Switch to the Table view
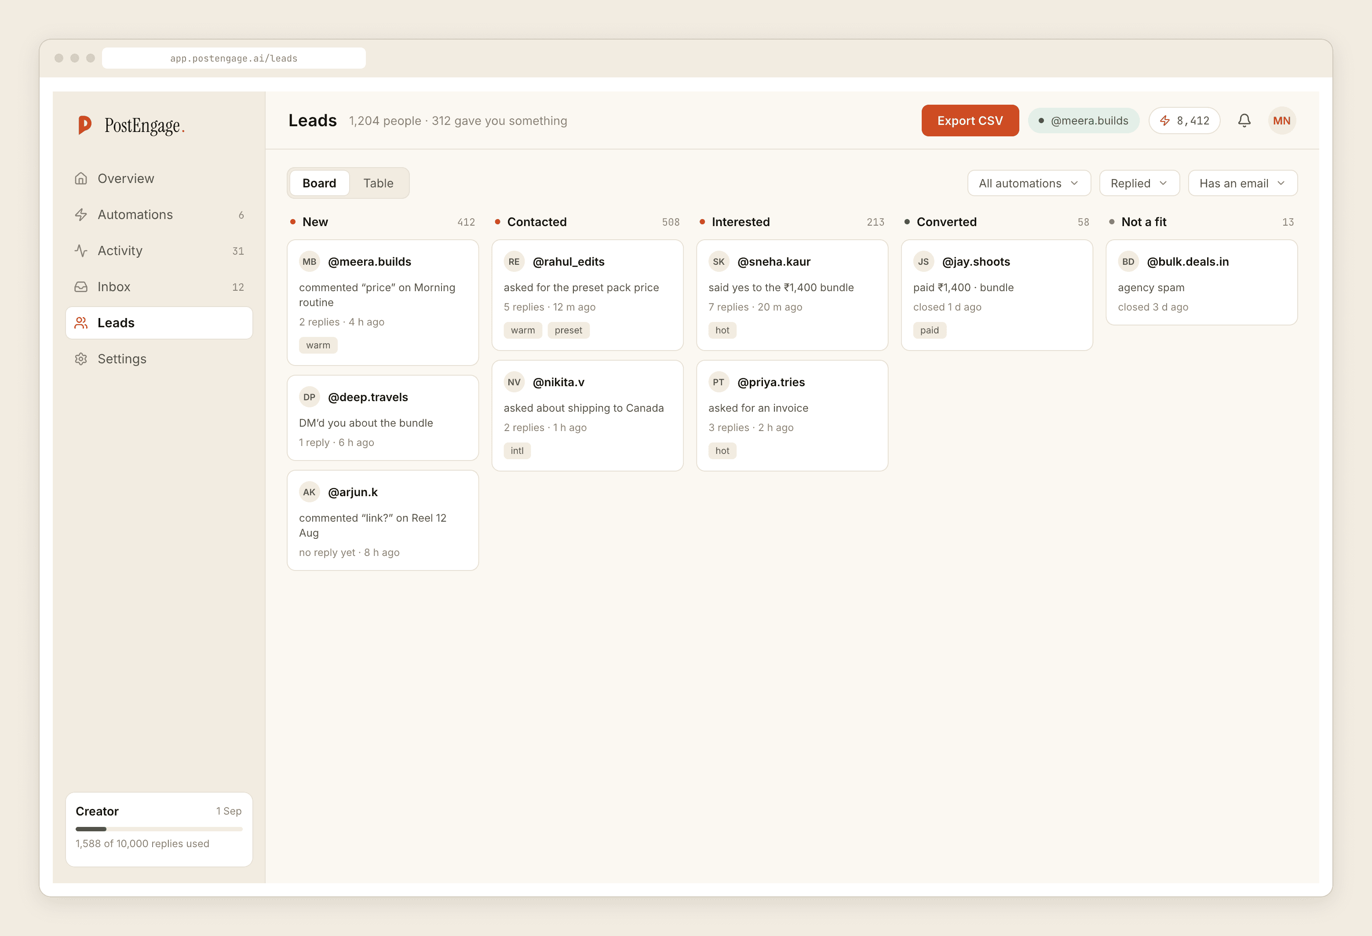Screen dimensions: 1372x936 [x=379, y=183]
